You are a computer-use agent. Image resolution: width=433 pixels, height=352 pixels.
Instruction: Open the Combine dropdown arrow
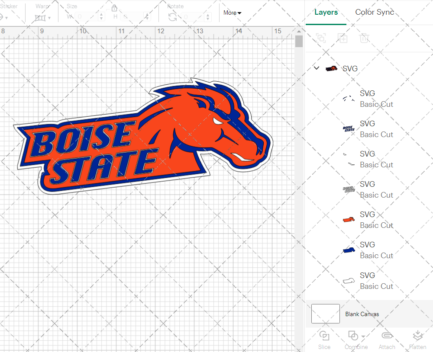(363, 336)
